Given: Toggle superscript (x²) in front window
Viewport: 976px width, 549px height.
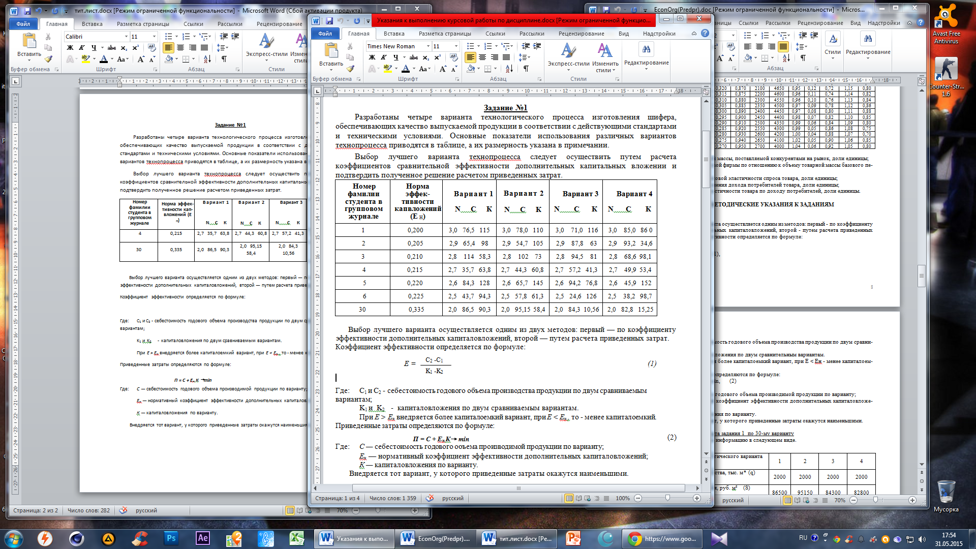Looking at the screenshot, I should 437,57.
